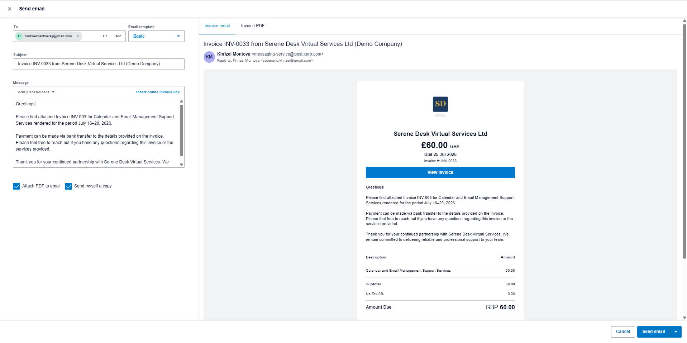Click the message box scroll-up arrow

[181, 101]
